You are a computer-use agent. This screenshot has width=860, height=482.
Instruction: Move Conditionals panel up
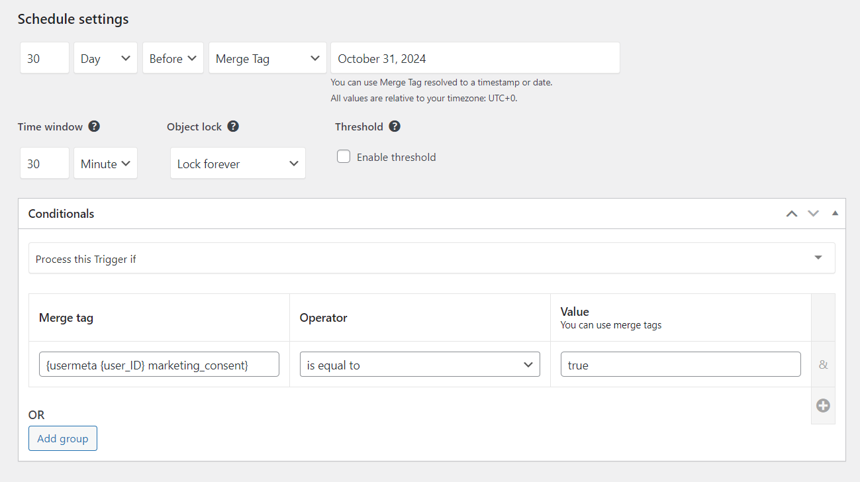(792, 213)
